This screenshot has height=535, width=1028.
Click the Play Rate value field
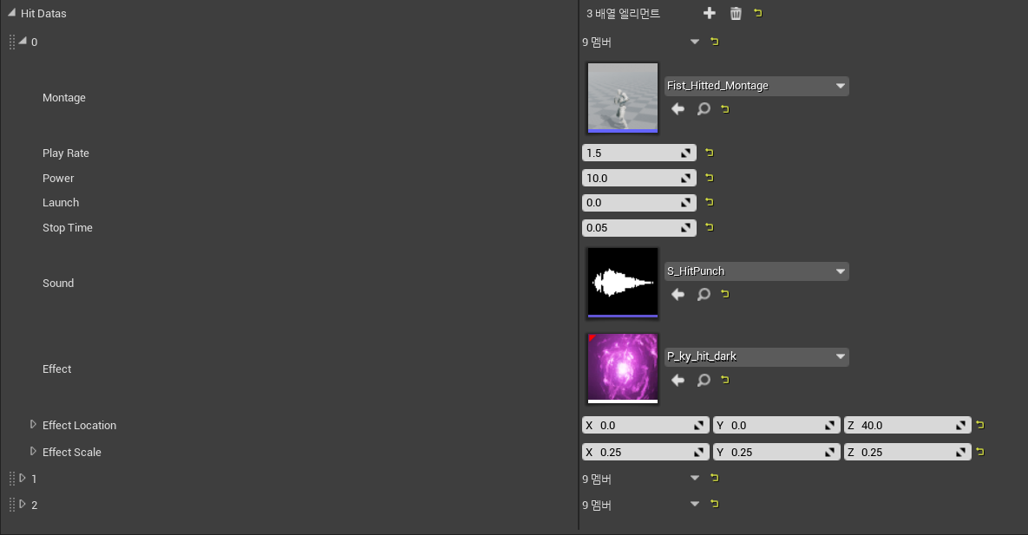[638, 153]
